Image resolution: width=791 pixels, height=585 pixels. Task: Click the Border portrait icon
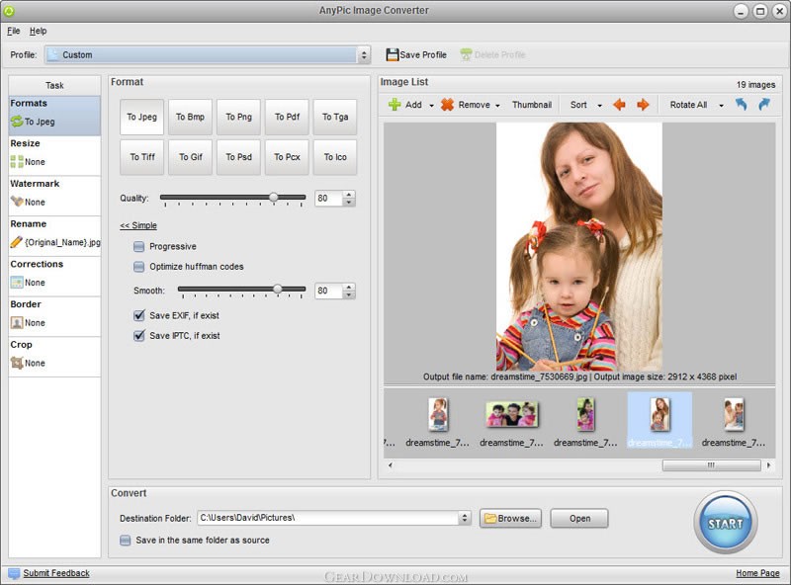click(17, 323)
